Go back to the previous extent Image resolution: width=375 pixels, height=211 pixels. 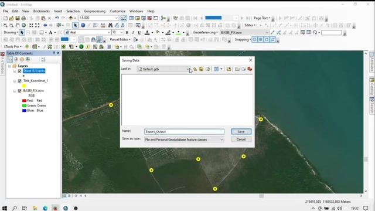(x=45, y=25)
